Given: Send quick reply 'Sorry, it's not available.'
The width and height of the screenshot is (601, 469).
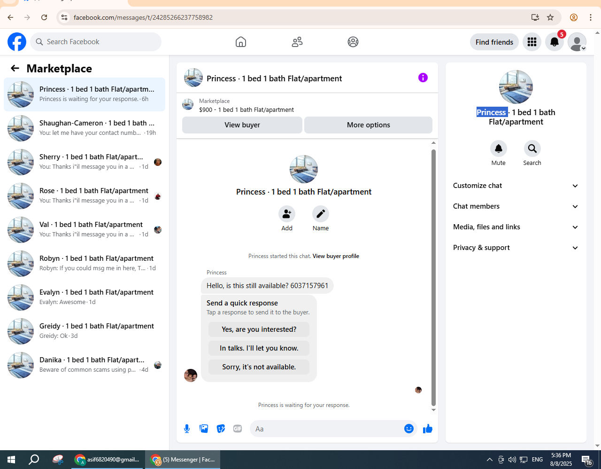Looking at the screenshot, I should tap(259, 367).
